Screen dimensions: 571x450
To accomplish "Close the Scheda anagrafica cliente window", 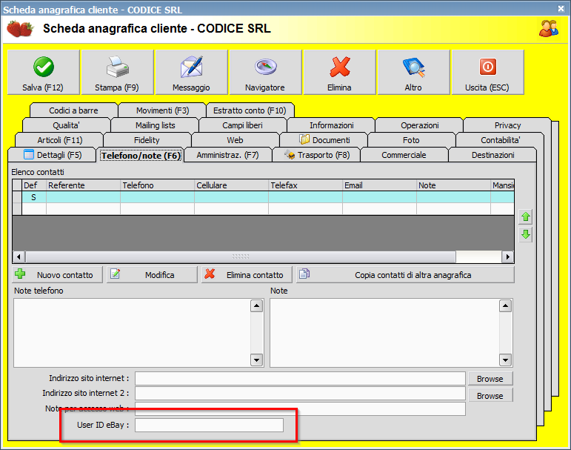I will 561,8.
